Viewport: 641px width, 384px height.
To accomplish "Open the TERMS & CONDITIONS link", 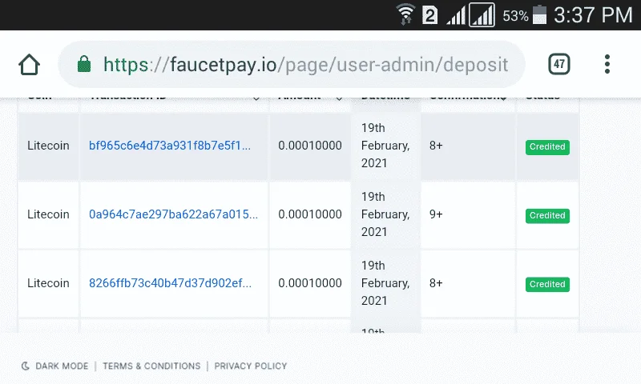I will click(151, 366).
